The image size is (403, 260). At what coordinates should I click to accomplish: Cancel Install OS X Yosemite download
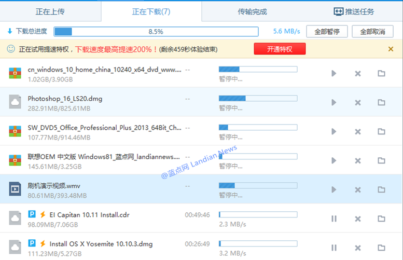point(358,248)
